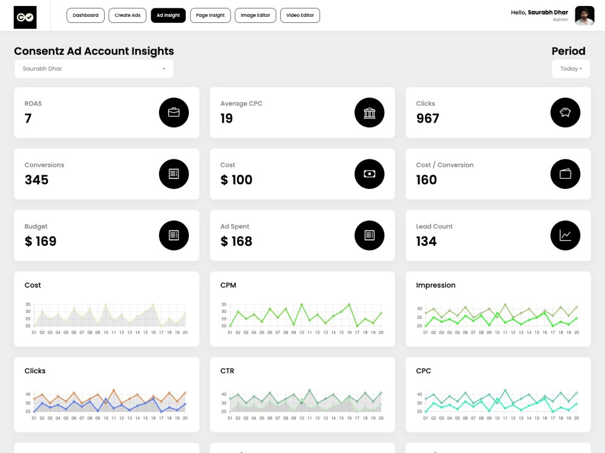Click the Consentz logo icon
Viewport: 605px width, 453px height.
pyautogui.click(x=25, y=18)
